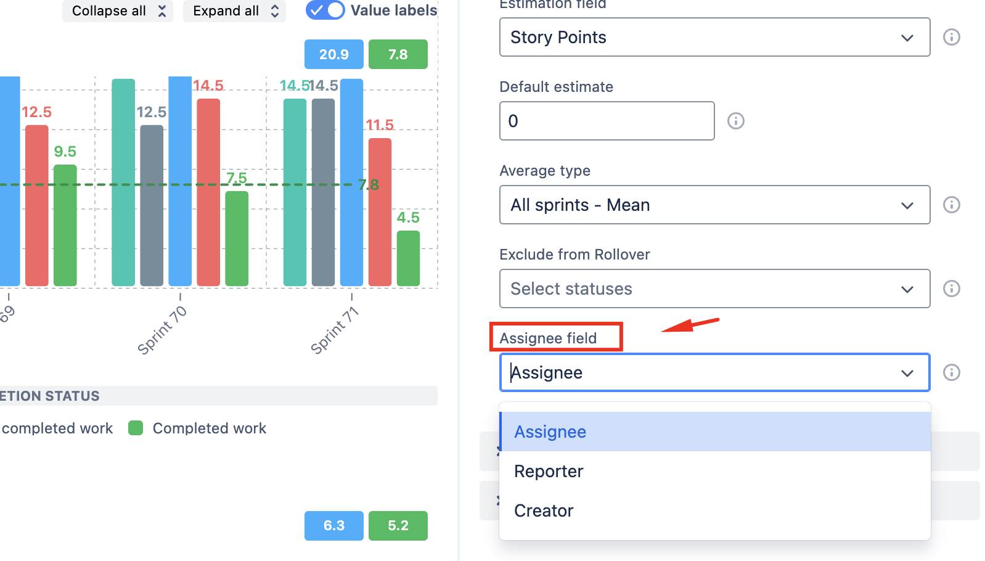Click the Collapse all button
This screenshot has width=985, height=561.
117,10
